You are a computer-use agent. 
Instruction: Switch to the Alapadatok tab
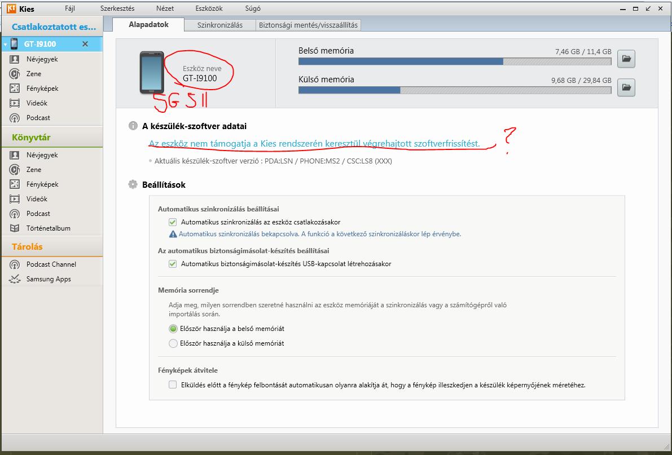point(149,24)
